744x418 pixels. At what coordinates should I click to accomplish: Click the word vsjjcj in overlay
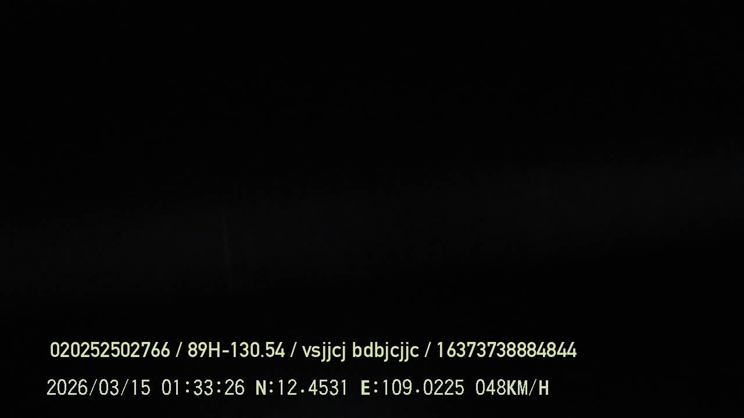coord(324,351)
